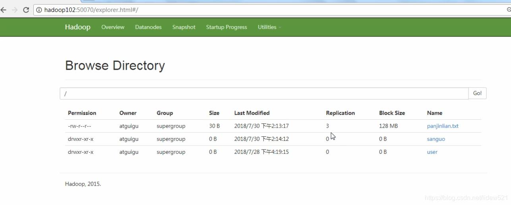Open the sanguo directory link

point(436,139)
